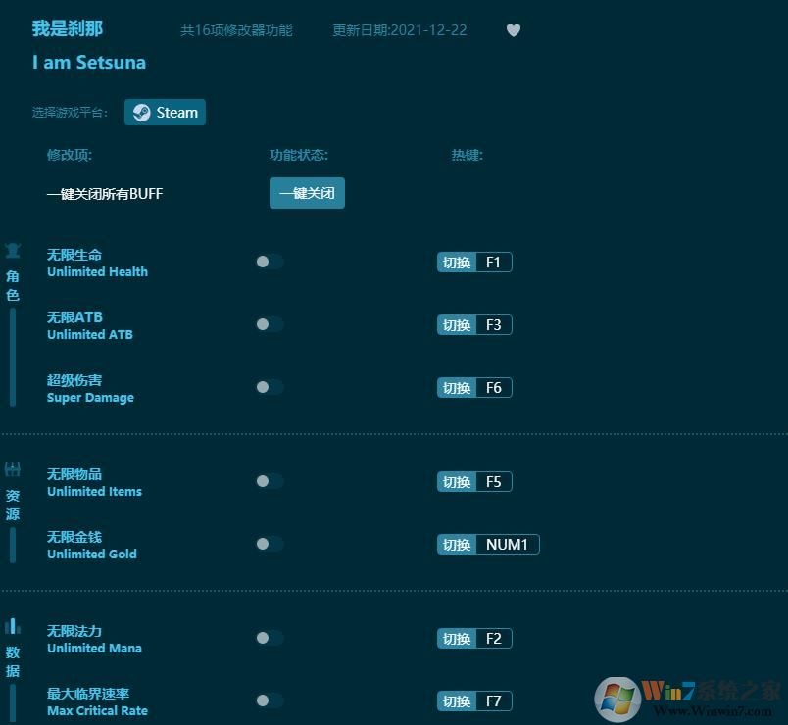Click the F5 hotkey button for Unlimited Items

(x=474, y=481)
